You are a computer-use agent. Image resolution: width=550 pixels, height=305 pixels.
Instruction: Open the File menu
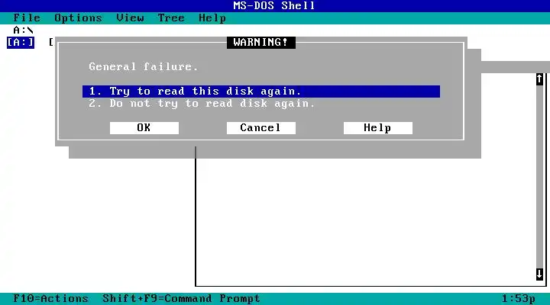pos(27,18)
